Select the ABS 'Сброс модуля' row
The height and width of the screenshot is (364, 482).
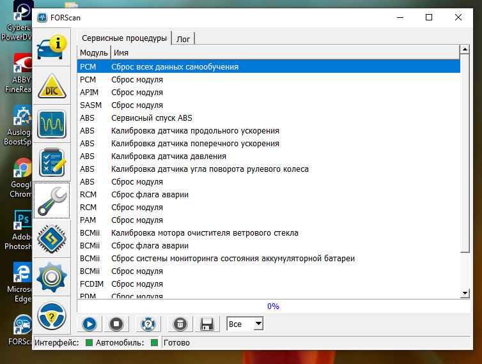pyautogui.click(x=268, y=182)
